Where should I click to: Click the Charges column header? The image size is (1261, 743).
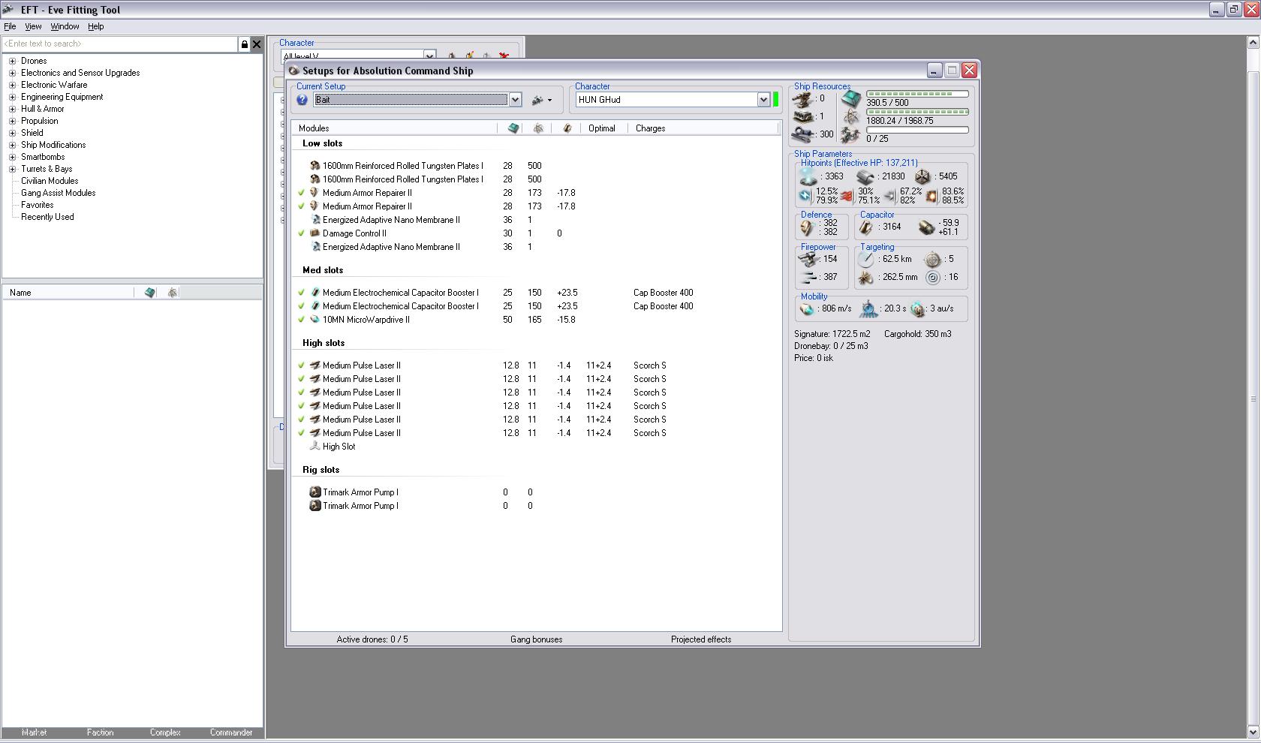tap(703, 128)
